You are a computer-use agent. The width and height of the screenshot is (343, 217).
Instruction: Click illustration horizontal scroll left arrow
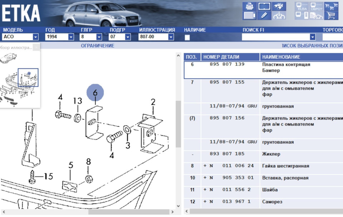(x=4, y=212)
